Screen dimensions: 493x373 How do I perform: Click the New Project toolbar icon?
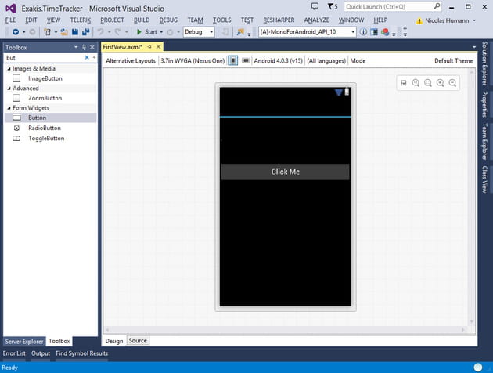click(48, 32)
